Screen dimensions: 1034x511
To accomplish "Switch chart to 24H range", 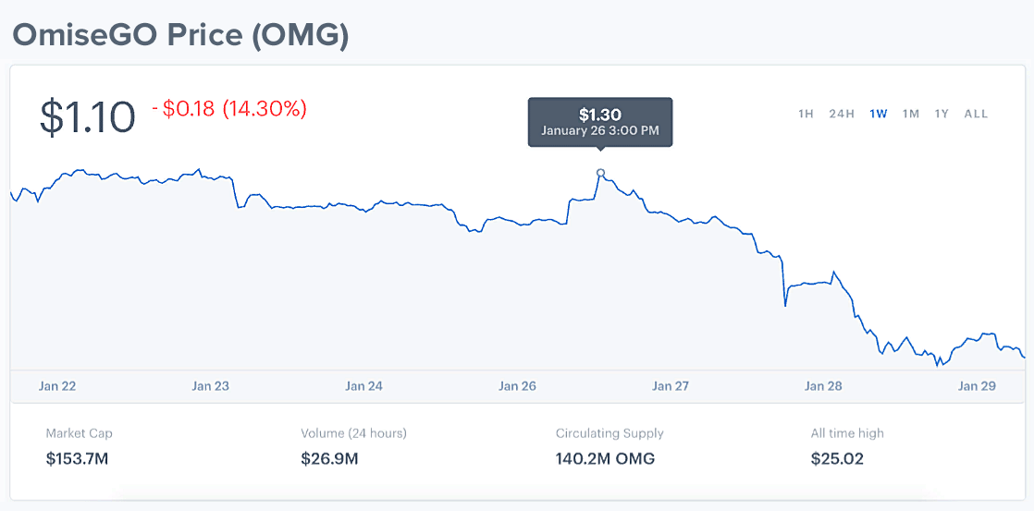I will [x=842, y=114].
